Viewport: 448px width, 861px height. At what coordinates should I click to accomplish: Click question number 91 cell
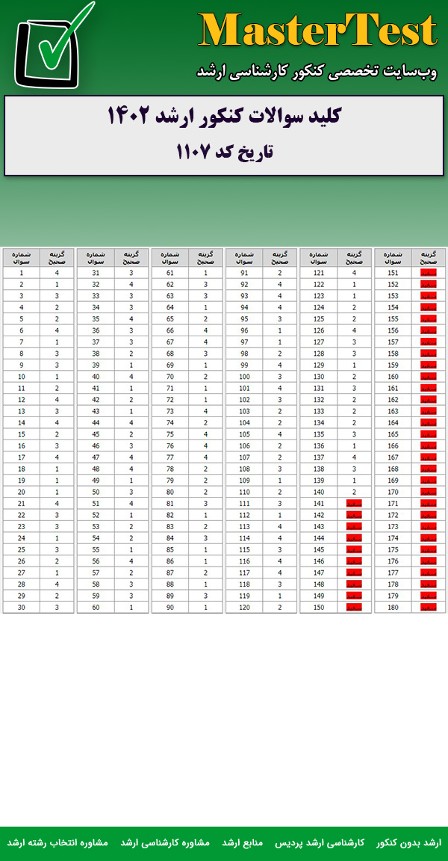[244, 274]
